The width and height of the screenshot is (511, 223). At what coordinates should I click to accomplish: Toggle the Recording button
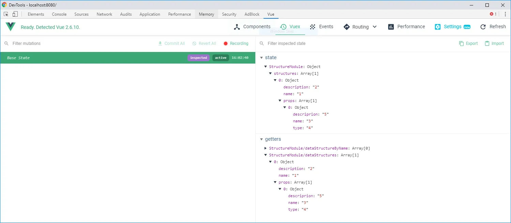point(236,44)
